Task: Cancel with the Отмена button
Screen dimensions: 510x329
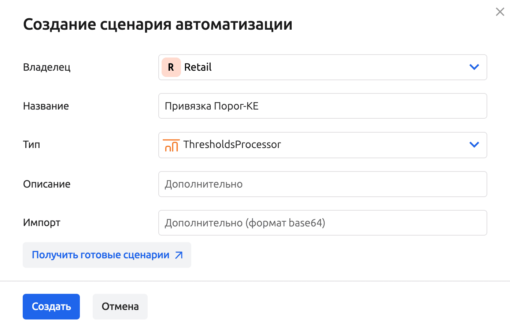Action: point(120,307)
